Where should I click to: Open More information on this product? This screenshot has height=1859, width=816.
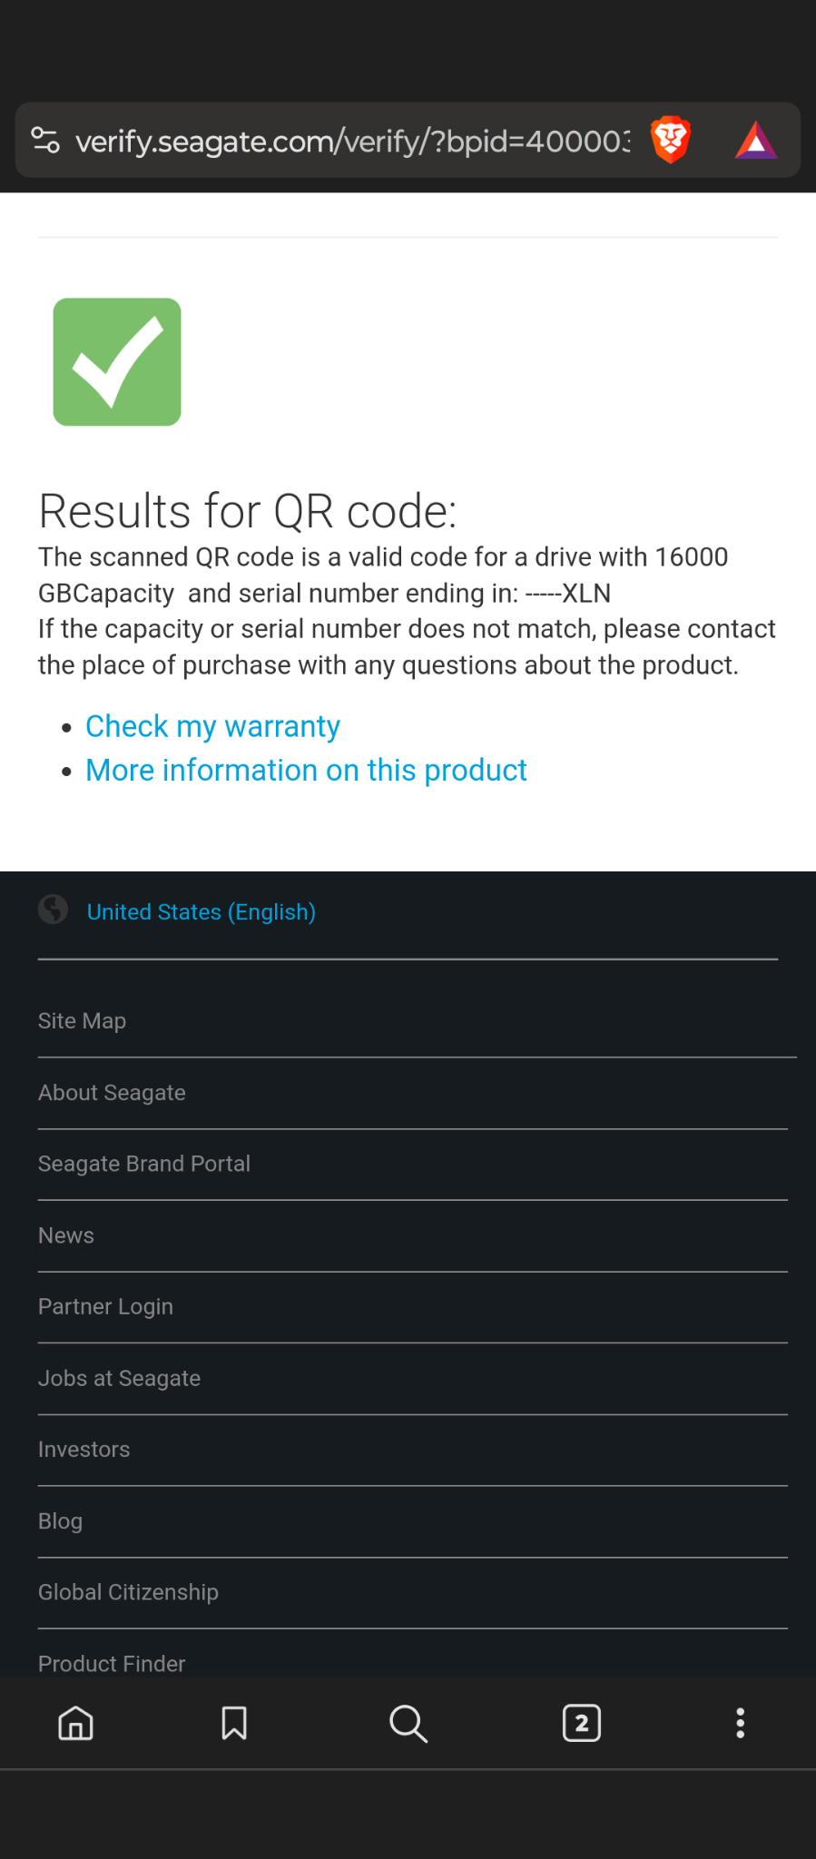[306, 771]
